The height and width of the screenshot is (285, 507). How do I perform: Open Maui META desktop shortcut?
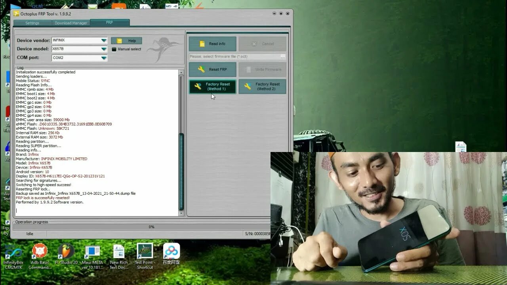[x=92, y=256]
